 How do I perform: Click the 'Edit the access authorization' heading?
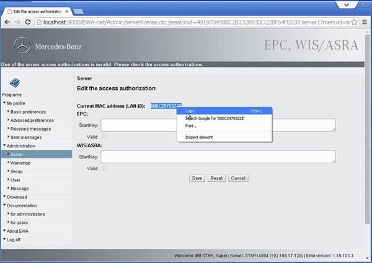point(117,88)
